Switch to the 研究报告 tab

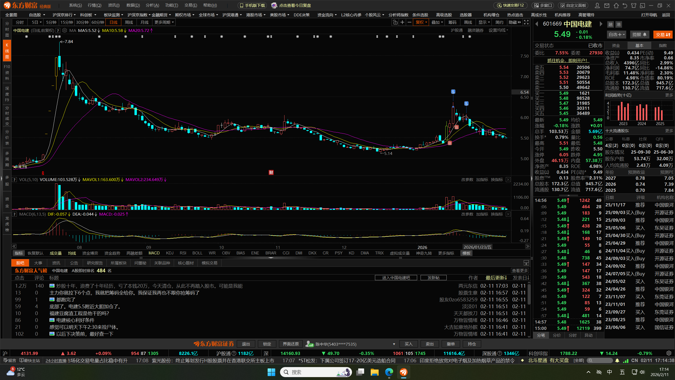[95, 263]
